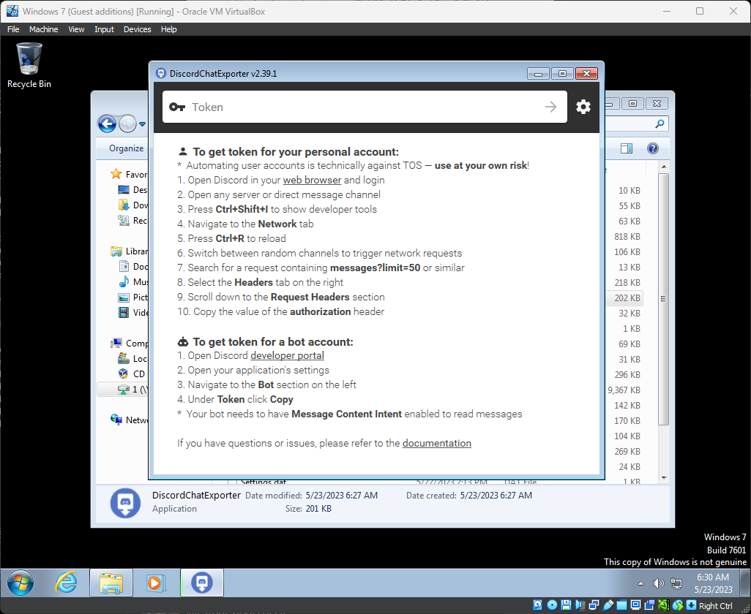Launch Internet Explorer from the taskbar
This screenshot has height=614, width=751.
tap(65, 583)
